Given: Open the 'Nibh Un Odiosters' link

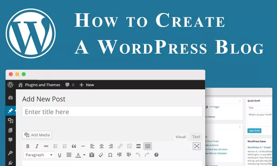Looking at the screenshot, I should [216, 153].
